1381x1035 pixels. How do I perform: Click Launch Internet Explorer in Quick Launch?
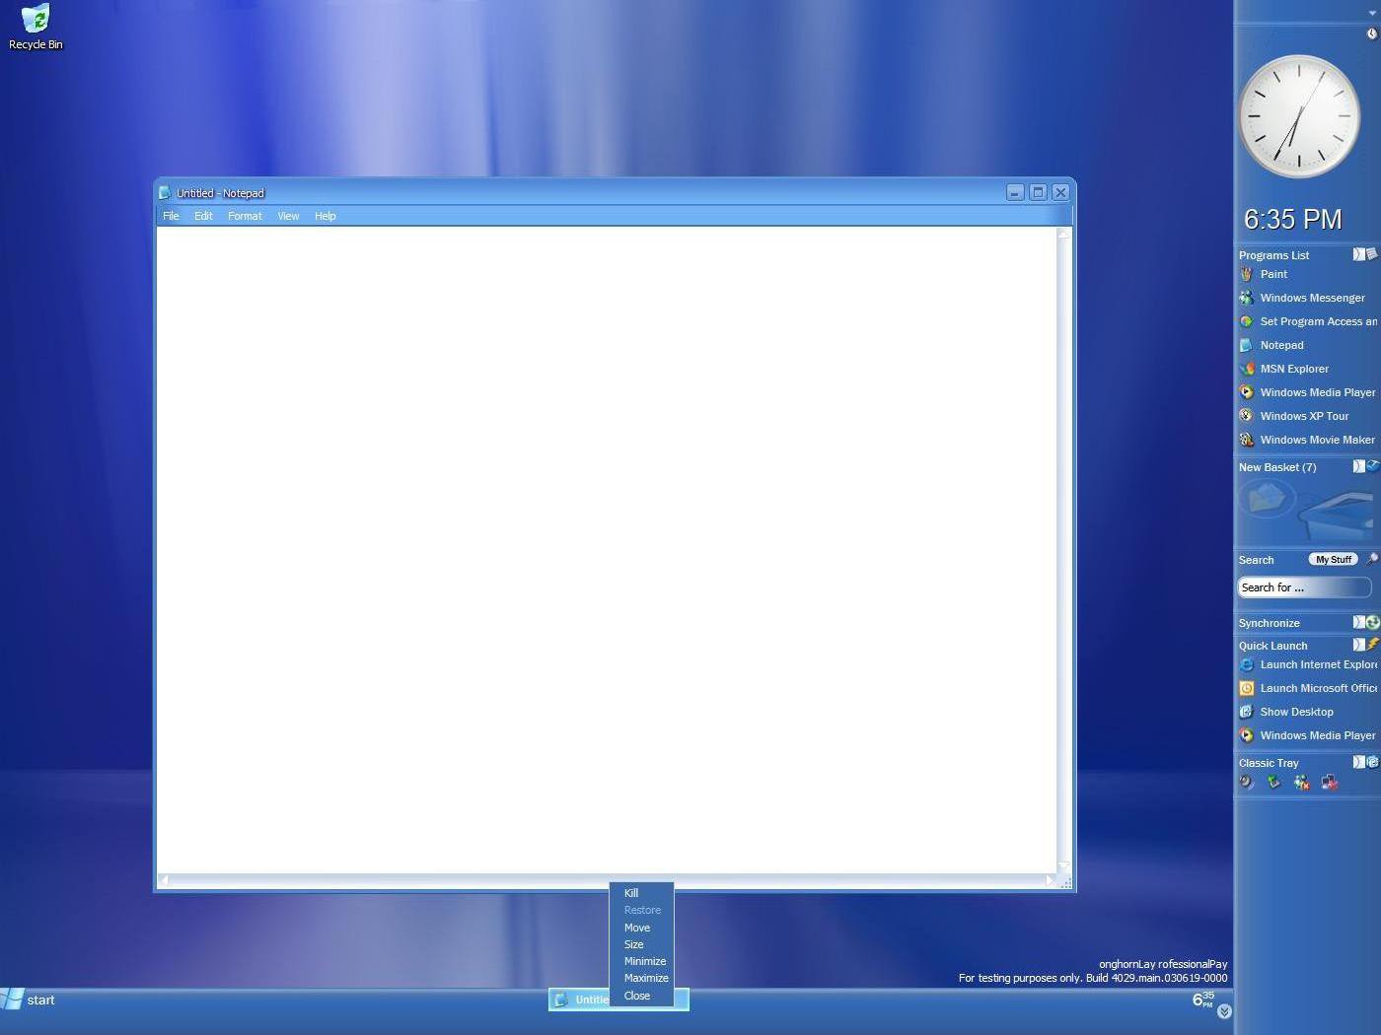[1317, 664]
